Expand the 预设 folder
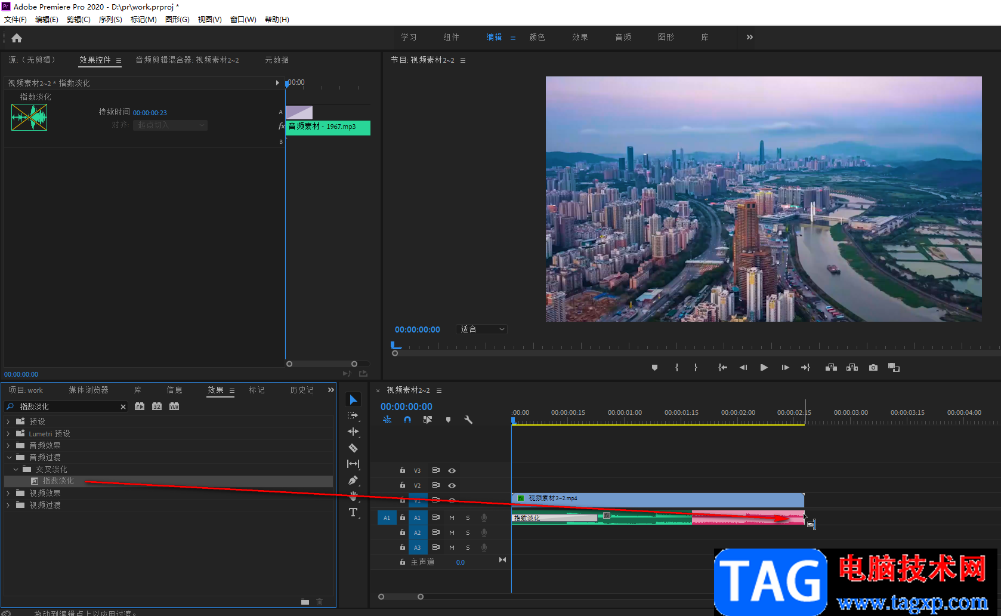This screenshot has width=1001, height=616. [x=8, y=421]
